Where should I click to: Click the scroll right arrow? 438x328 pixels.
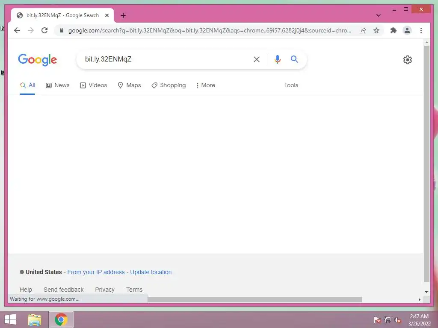419,299
